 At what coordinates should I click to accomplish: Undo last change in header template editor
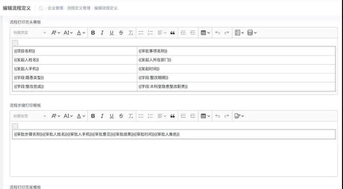click(x=218, y=33)
